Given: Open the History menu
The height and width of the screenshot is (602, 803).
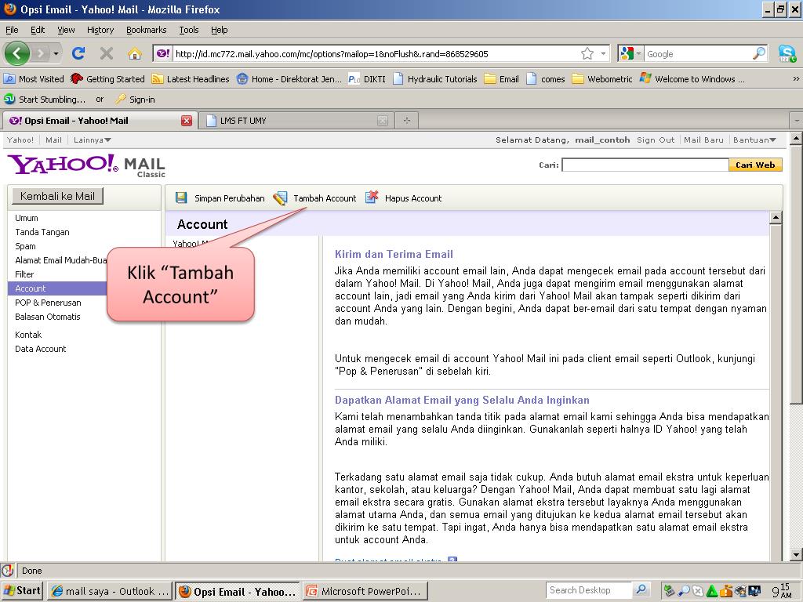Looking at the screenshot, I should (x=100, y=30).
